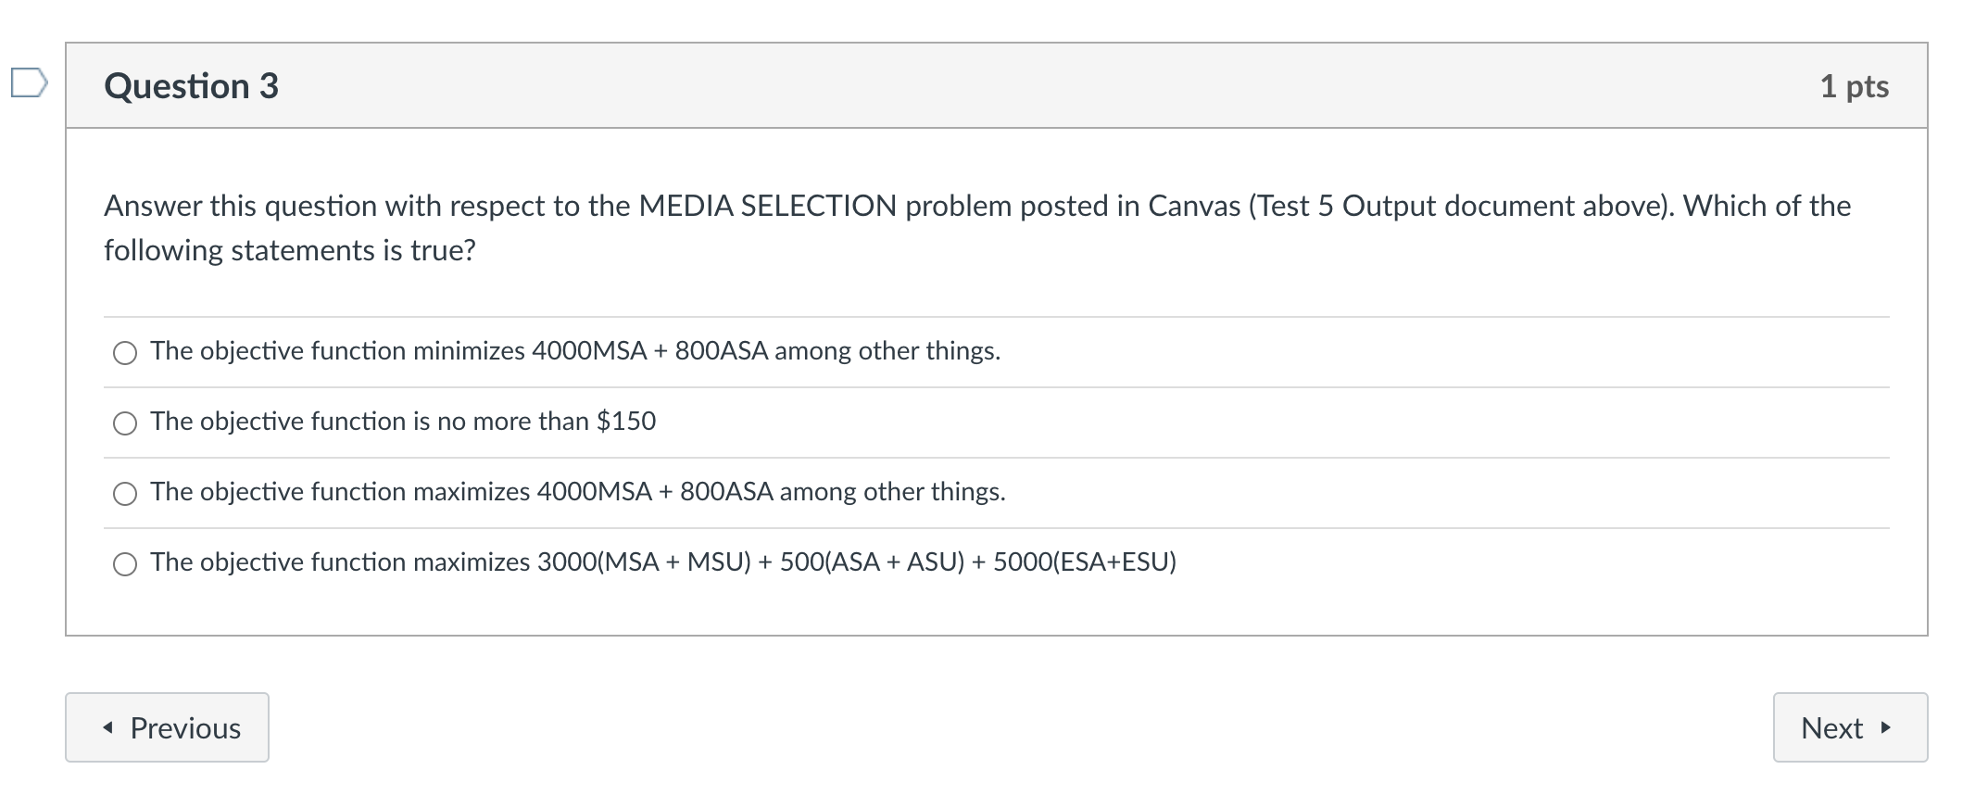Viewport: 1988px width, 795px height.
Task: Click the Previous button
Action: pyautogui.click(x=167, y=728)
